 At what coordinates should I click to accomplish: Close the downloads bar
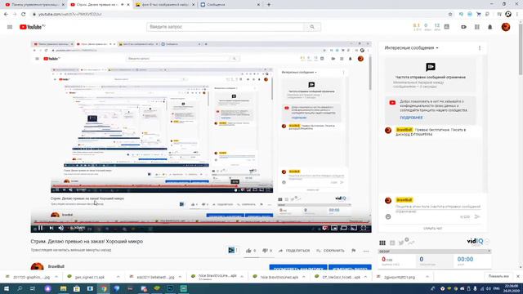coord(518,276)
